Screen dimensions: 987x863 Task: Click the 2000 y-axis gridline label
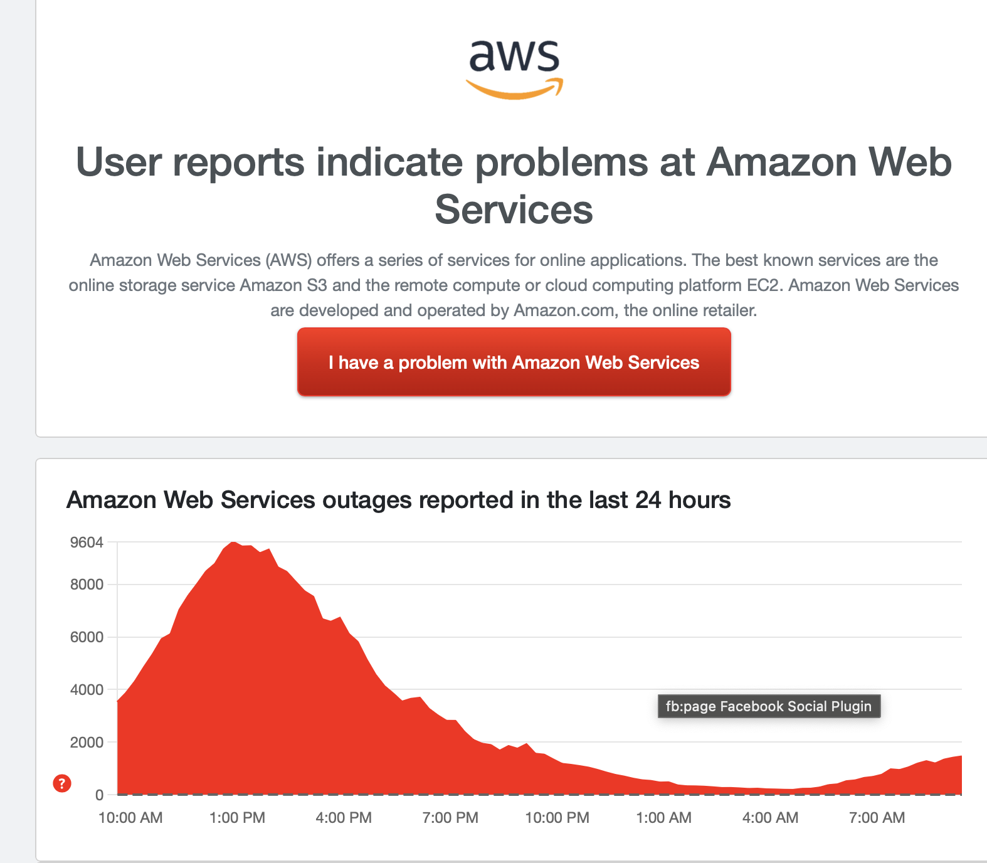tap(87, 743)
